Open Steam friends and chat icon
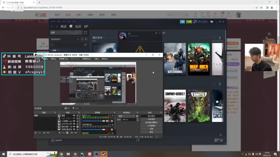280x157 pixels. coord(222,140)
